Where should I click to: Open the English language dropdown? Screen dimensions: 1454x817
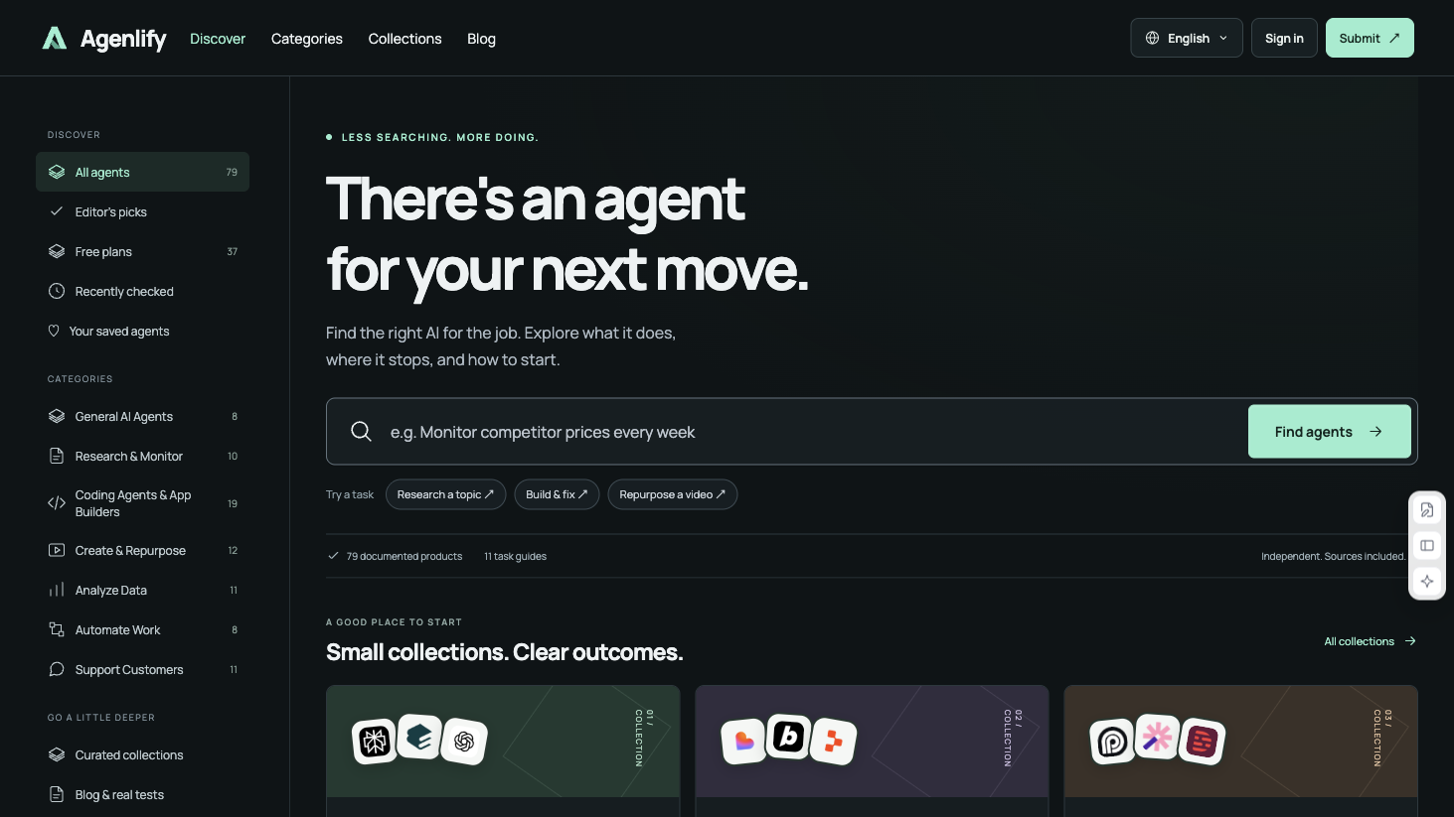pos(1186,38)
